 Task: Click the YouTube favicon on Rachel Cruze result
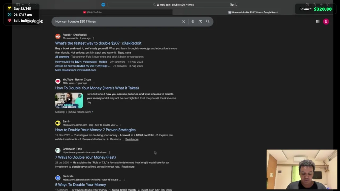(x=58, y=81)
